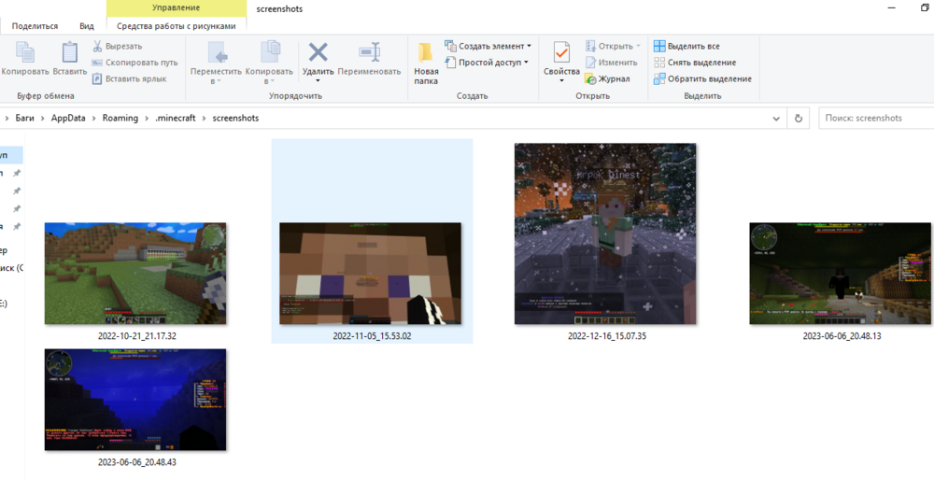Create Новая папка folder
The width and height of the screenshot is (934, 481).
coord(426,64)
